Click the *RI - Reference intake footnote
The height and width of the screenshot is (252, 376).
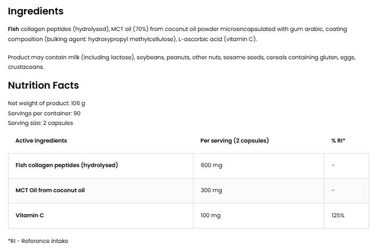[x=38, y=241]
